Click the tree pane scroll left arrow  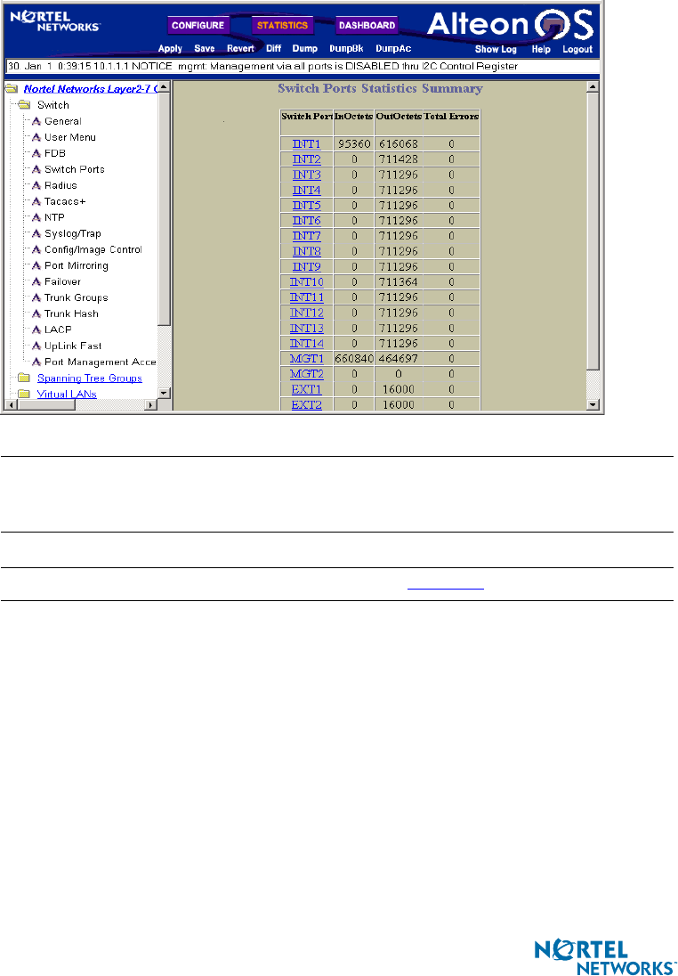coord(11,405)
